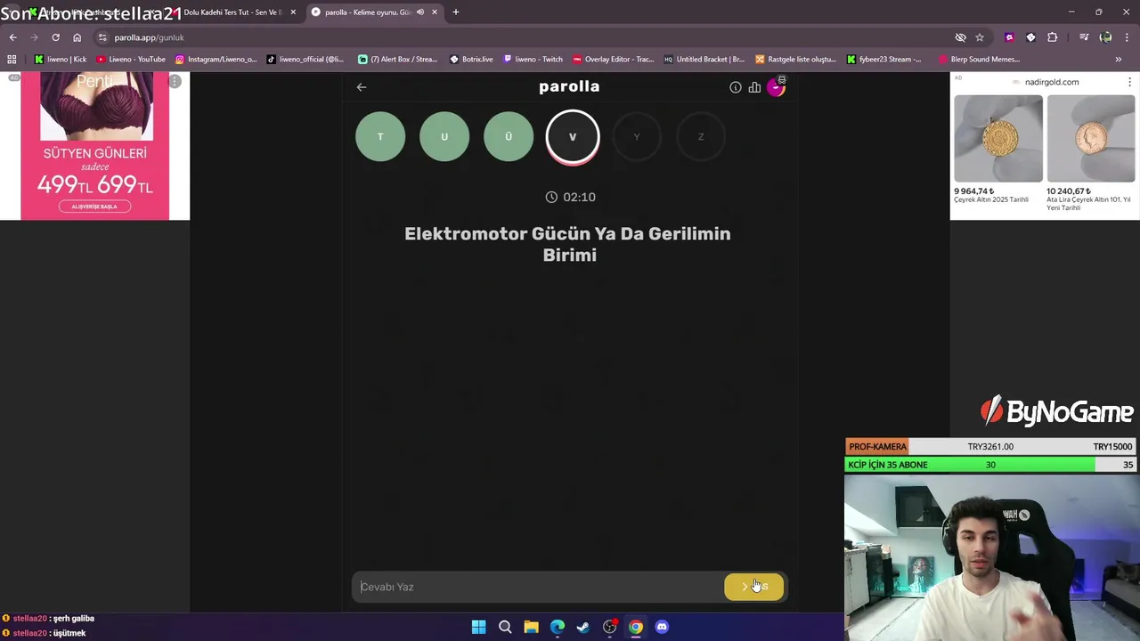Open Steam from the taskbar
Screen dimensions: 1140x641
pyautogui.click(x=583, y=627)
